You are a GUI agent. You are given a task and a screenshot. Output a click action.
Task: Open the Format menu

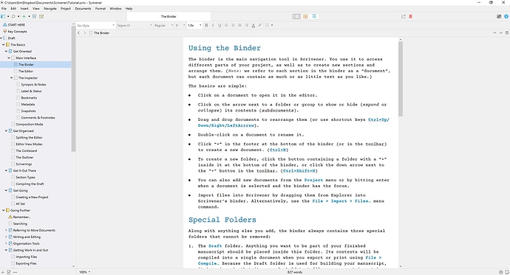[101, 9]
